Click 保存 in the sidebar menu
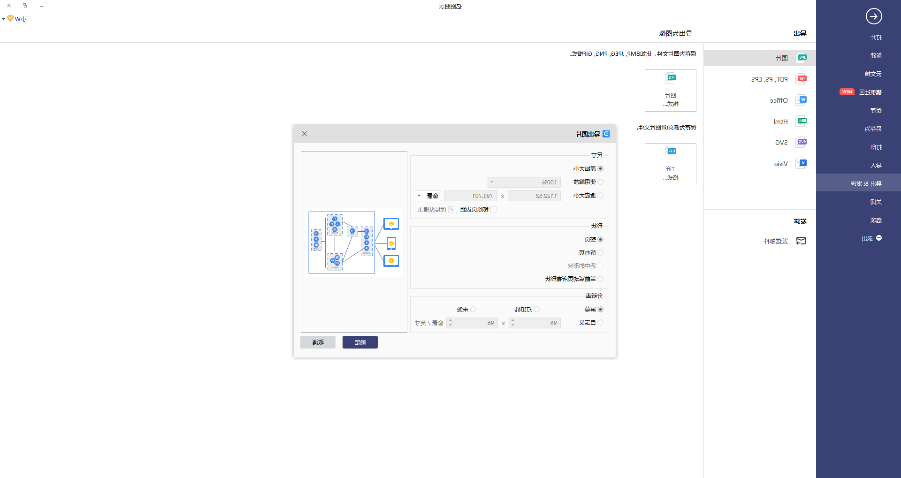This screenshot has height=478, width=901. point(876,111)
